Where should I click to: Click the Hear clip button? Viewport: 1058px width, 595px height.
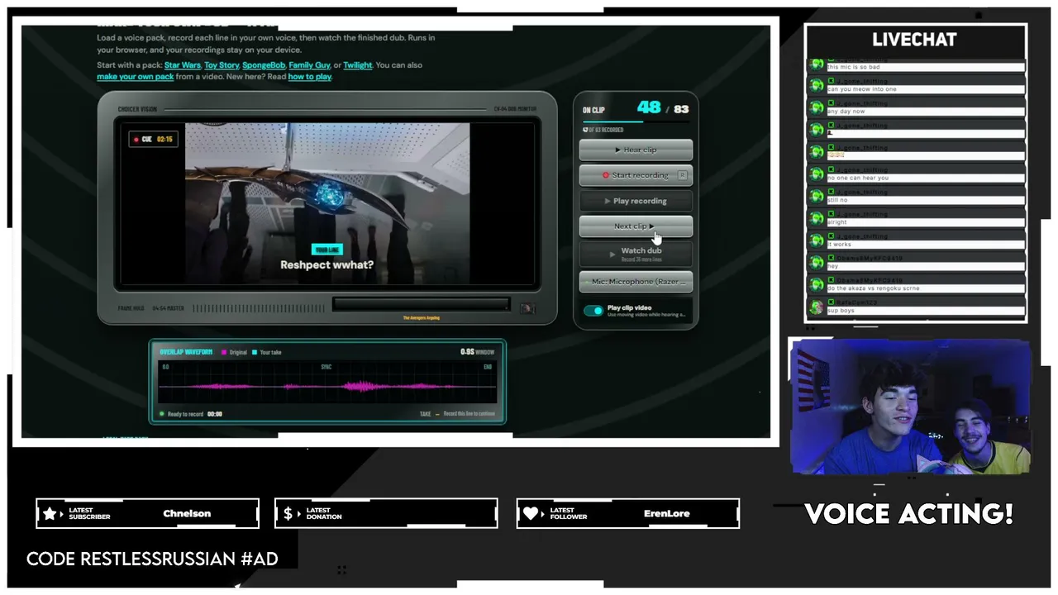click(636, 150)
